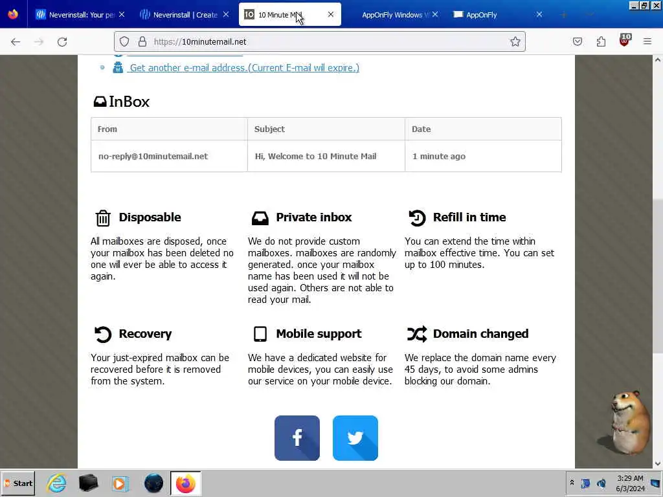Share on Facebook via the blue button
The image size is (663, 497).
pos(297,438)
